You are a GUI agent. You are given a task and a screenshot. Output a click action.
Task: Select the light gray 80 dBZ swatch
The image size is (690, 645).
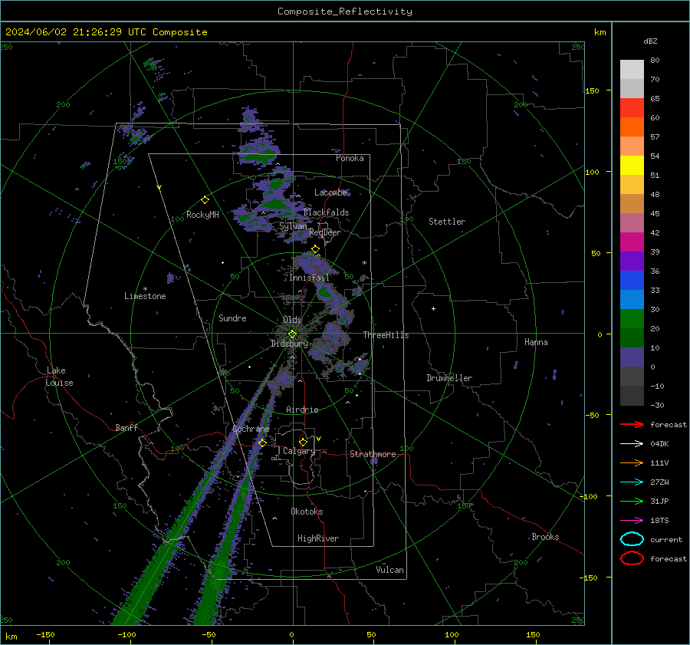632,70
